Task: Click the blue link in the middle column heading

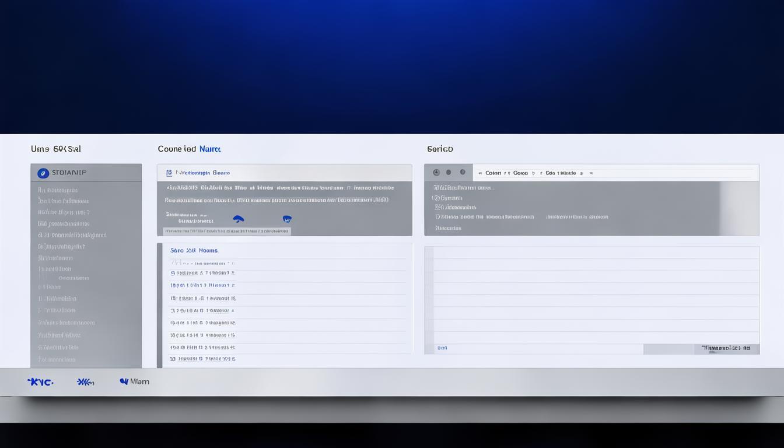Action: pos(210,149)
